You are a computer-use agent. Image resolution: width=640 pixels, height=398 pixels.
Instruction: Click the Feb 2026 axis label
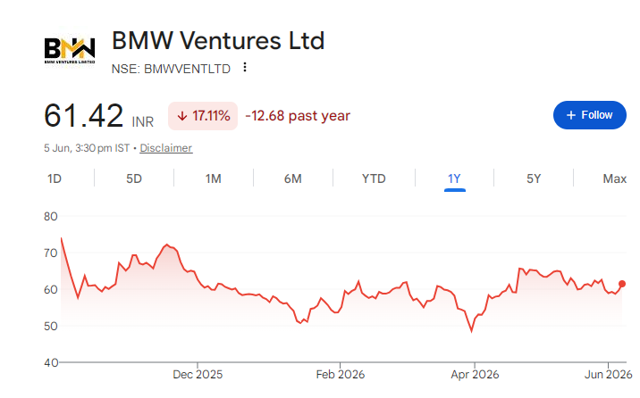click(x=341, y=375)
